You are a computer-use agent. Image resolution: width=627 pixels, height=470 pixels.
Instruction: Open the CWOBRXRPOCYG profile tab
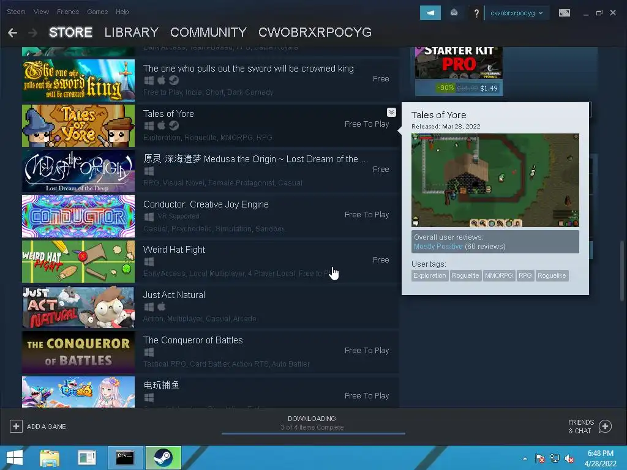315,32
